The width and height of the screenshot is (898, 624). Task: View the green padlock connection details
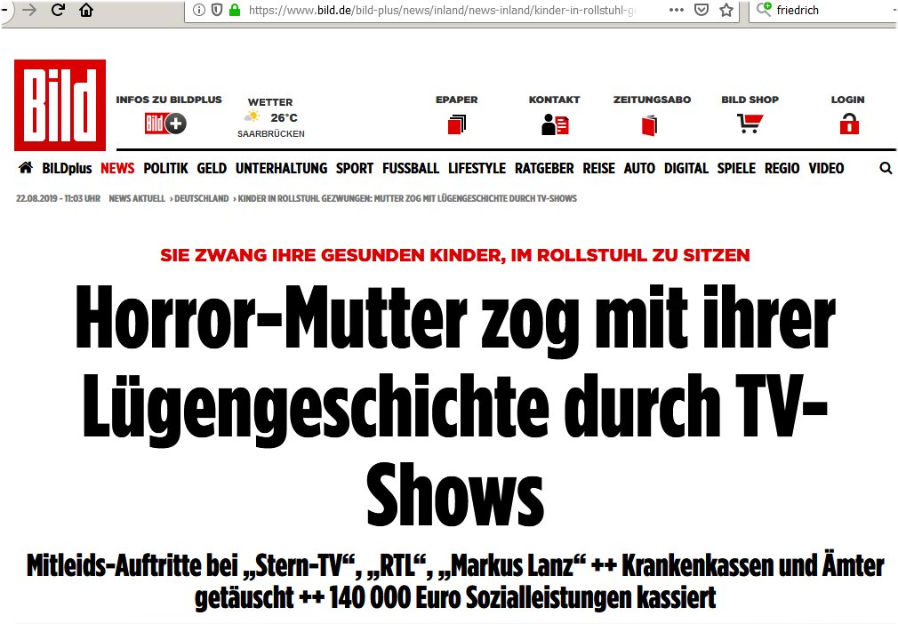point(234,10)
